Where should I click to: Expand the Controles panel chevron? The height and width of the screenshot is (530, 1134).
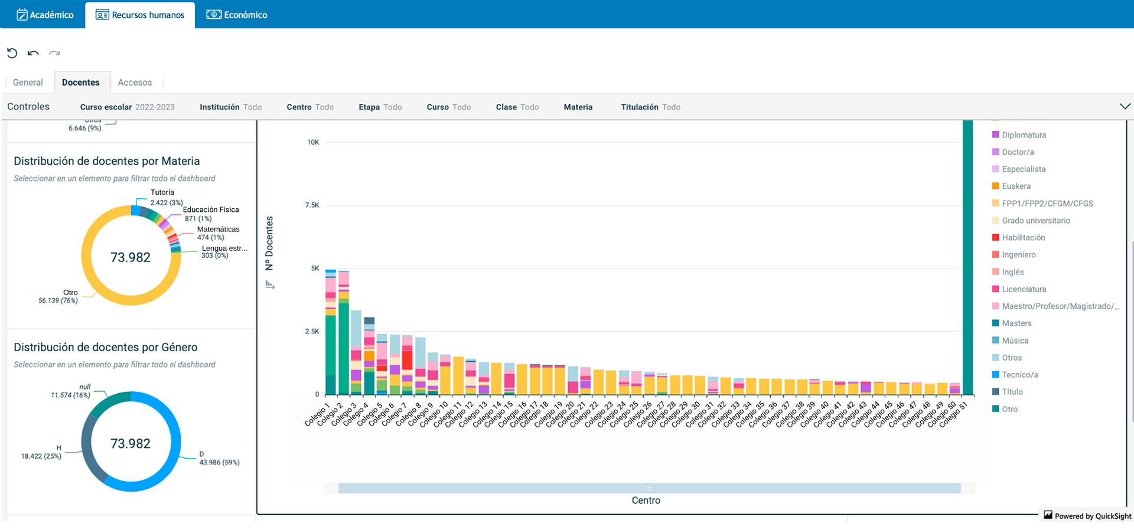pyautogui.click(x=1125, y=106)
